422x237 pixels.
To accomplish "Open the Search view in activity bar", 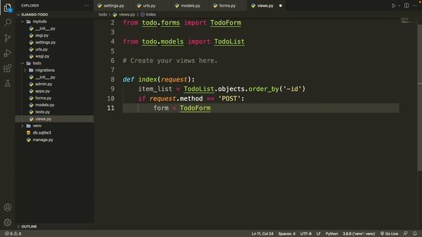I will pyautogui.click(x=7, y=22).
